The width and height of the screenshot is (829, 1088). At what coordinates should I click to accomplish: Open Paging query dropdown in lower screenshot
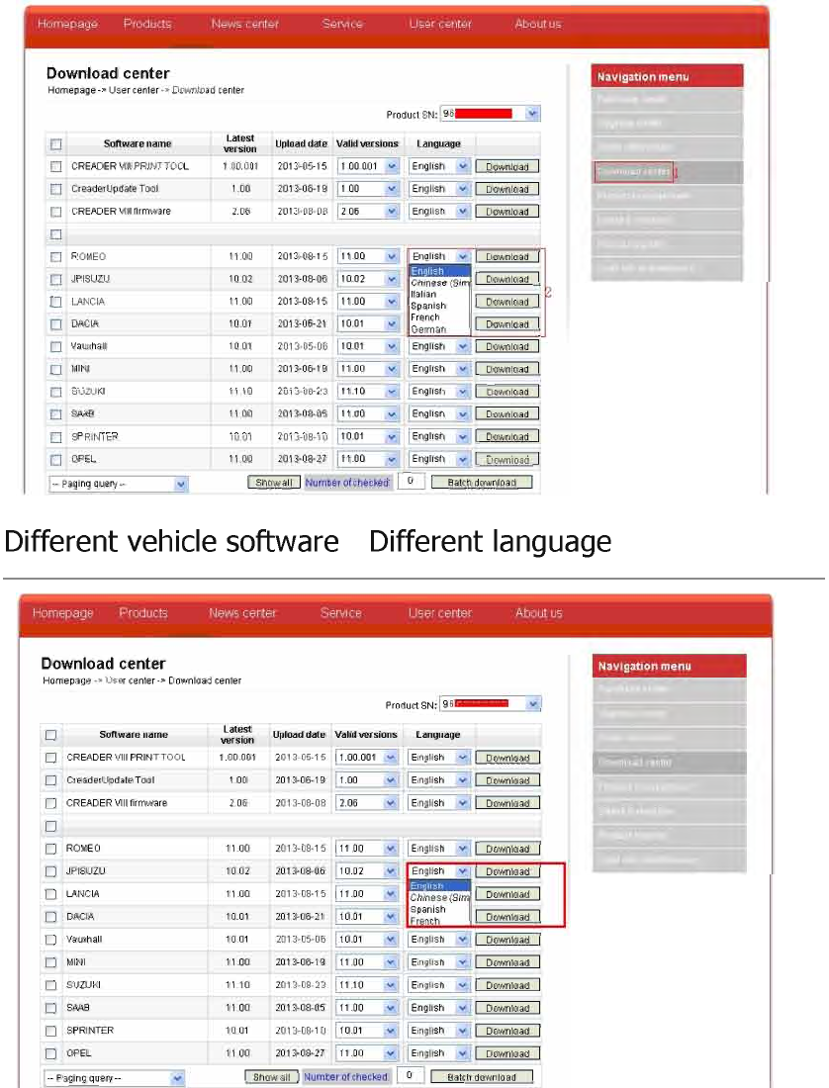point(178,1078)
